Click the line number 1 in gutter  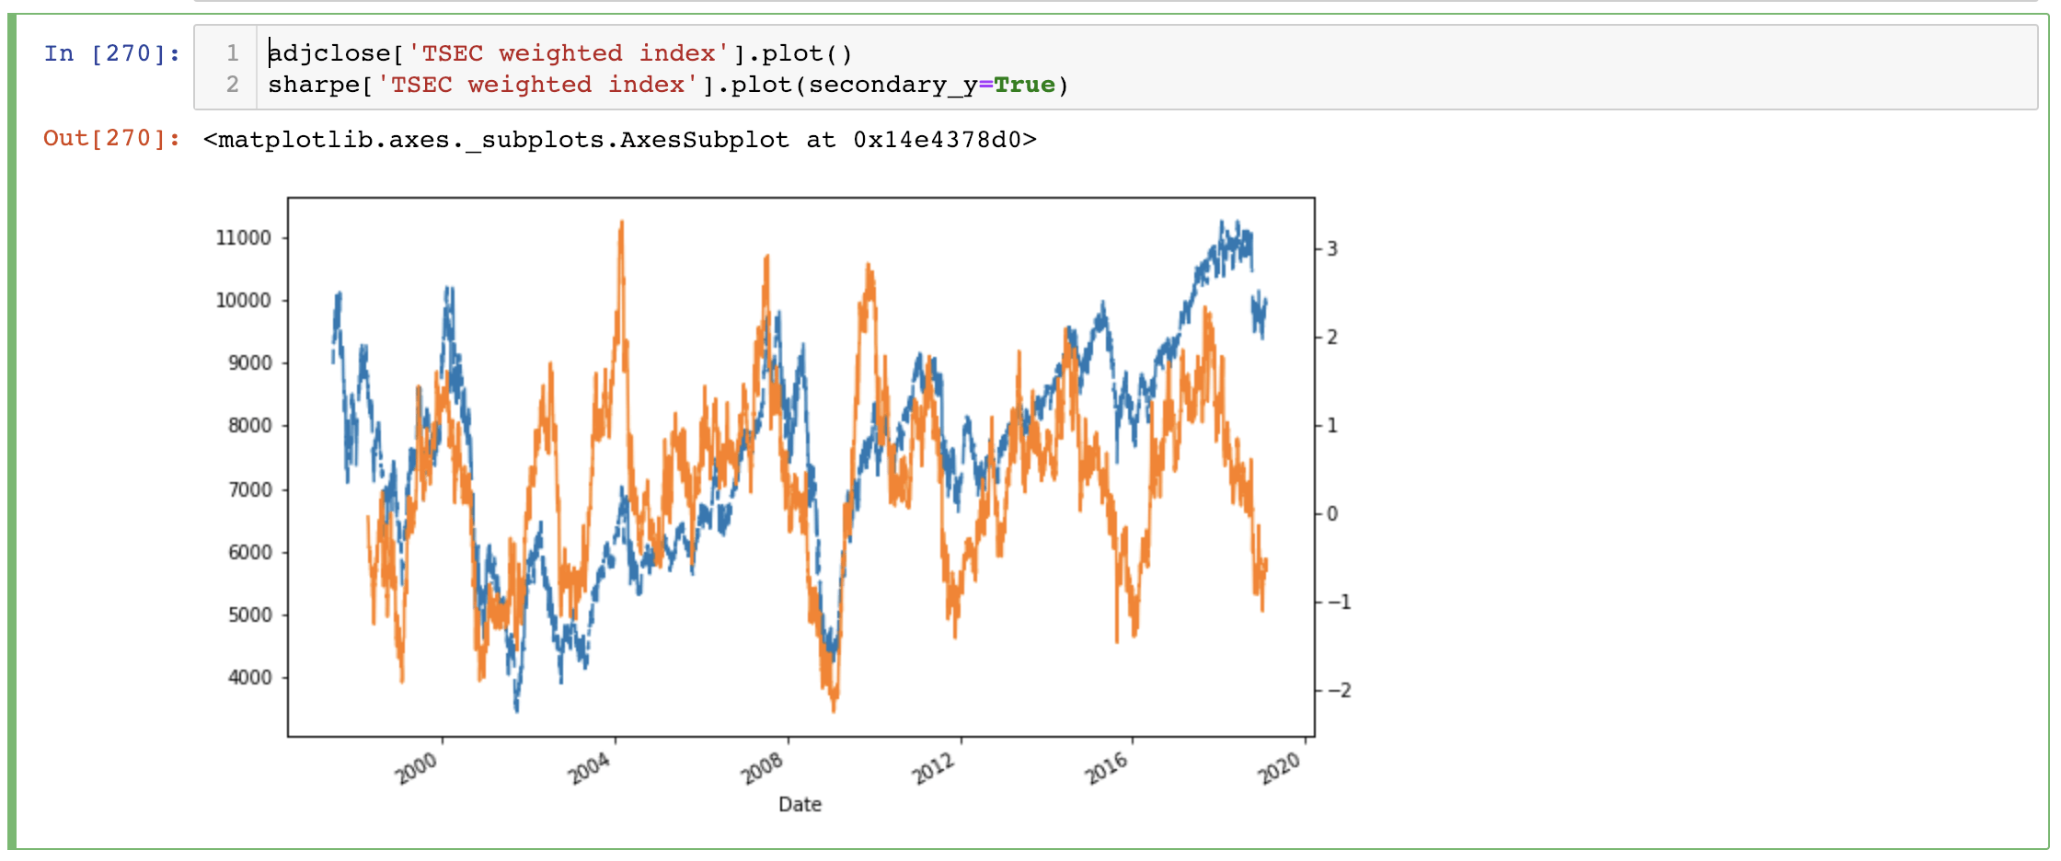coord(233,53)
